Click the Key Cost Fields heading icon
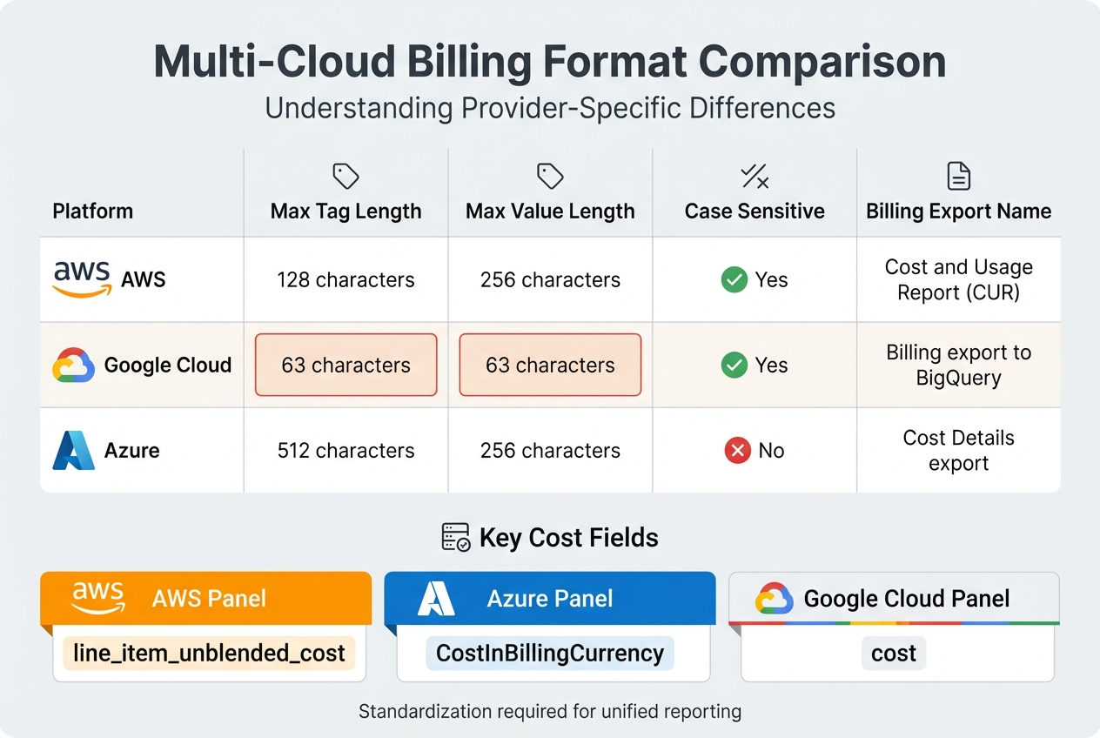Screen dimensions: 1100x738 pyautogui.click(x=456, y=538)
